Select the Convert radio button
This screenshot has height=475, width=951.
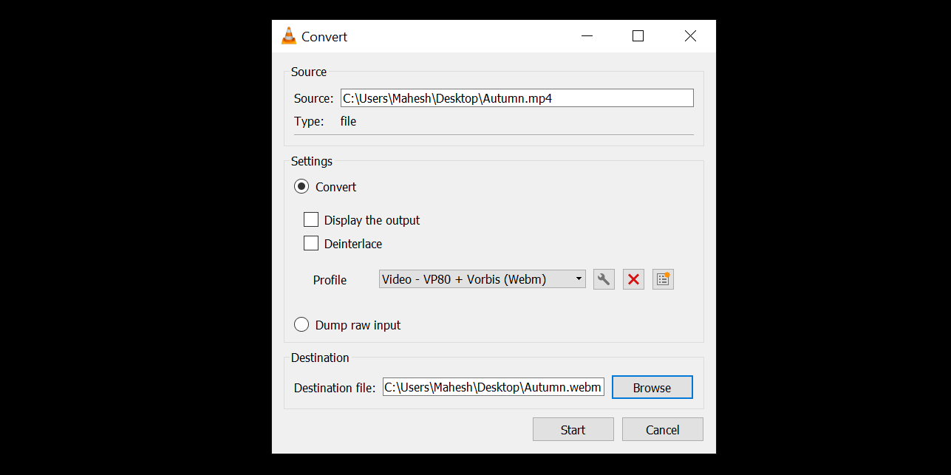(301, 186)
